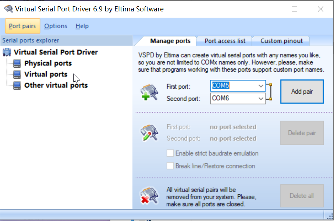Open the Port pairs menu
Image resolution: width=334 pixels, height=221 pixels.
[22, 26]
